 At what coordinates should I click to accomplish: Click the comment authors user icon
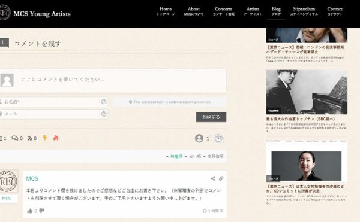point(199,138)
